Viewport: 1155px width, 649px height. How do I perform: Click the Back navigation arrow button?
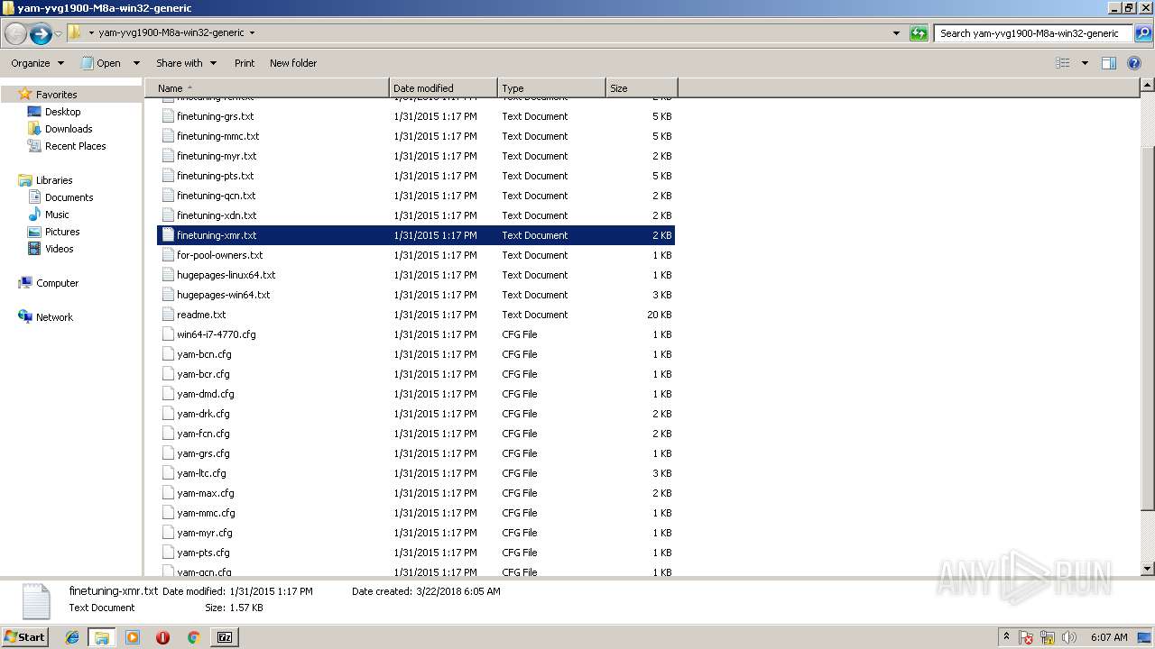tap(15, 34)
